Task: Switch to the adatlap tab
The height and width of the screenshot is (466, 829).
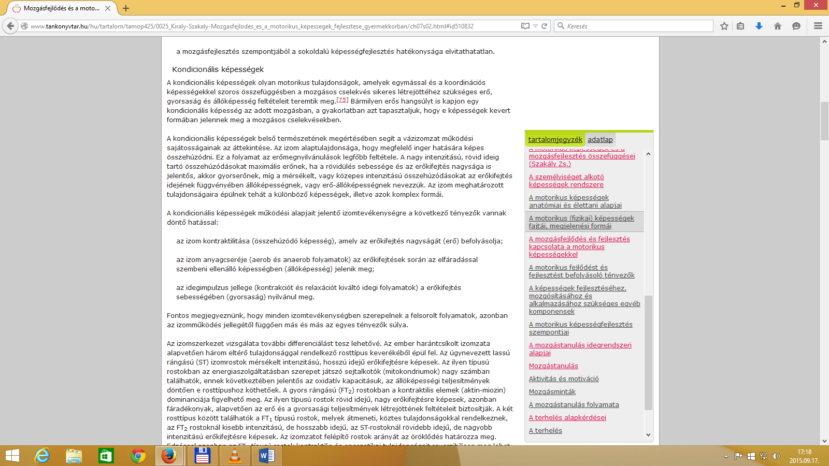Action: pyautogui.click(x=600, y=139)
